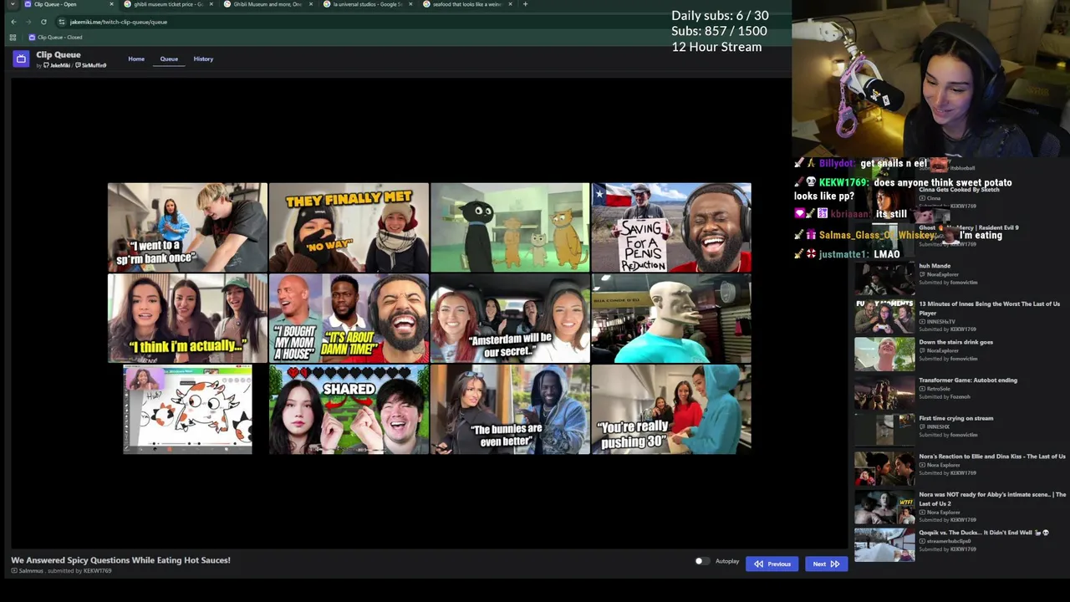Switch to 'seafood that looks like a weiner' tab
Screen dimensions: 1070x602
[x=466, y=4]
